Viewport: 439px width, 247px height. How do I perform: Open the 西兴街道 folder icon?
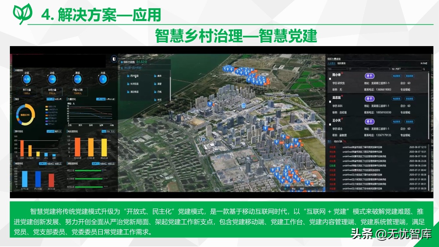tap(127, 75)
